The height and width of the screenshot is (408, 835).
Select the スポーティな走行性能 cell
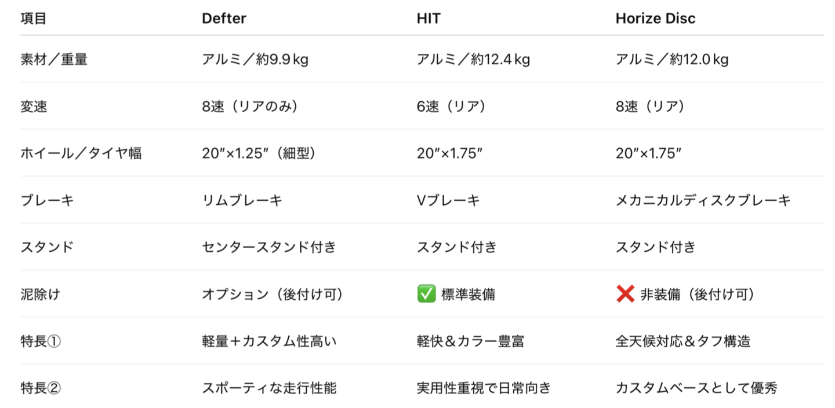[x=269, y=388]
